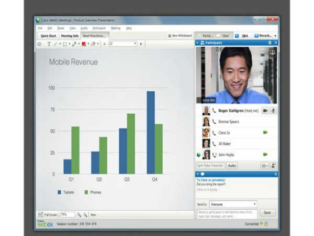
Task: Open the Participant menu
Action: (99, 28)
